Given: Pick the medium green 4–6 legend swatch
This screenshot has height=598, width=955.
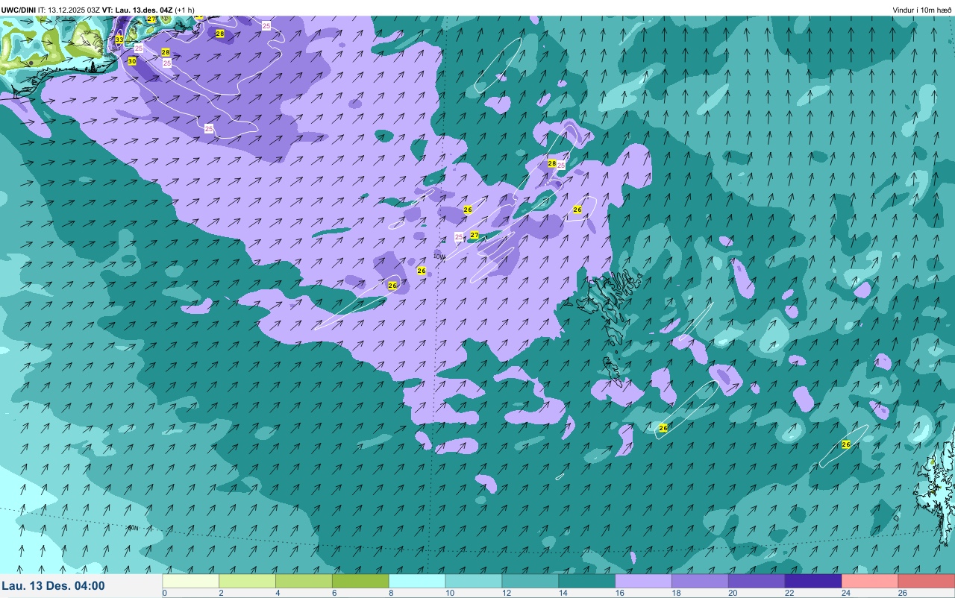Looking at the screenshot, I should pos(304,581).
